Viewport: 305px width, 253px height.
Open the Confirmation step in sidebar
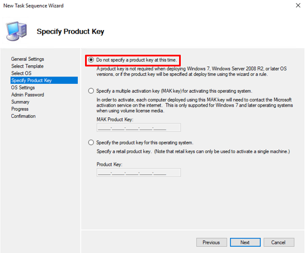(23, 116)
